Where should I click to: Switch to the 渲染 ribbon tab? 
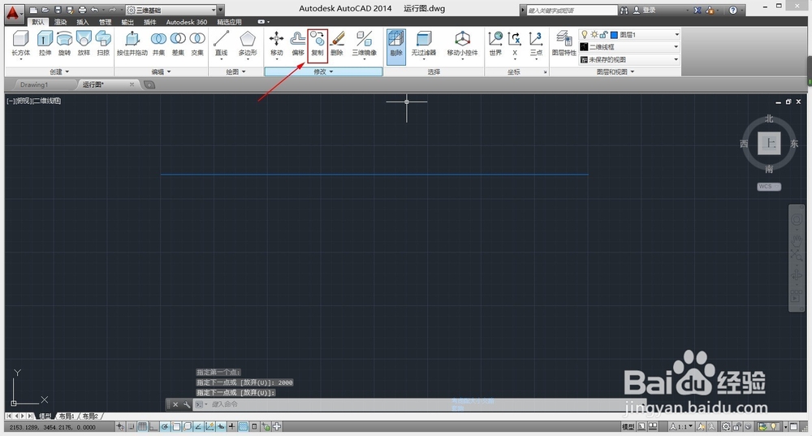click(61, 22)
